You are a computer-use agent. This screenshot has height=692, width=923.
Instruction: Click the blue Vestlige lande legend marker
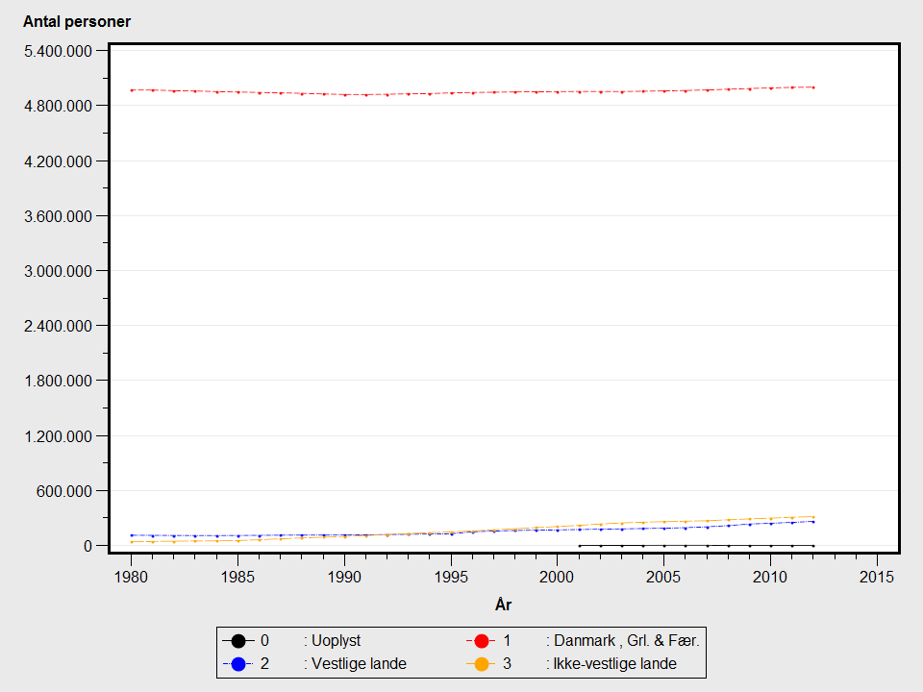[x=237, y=663]
